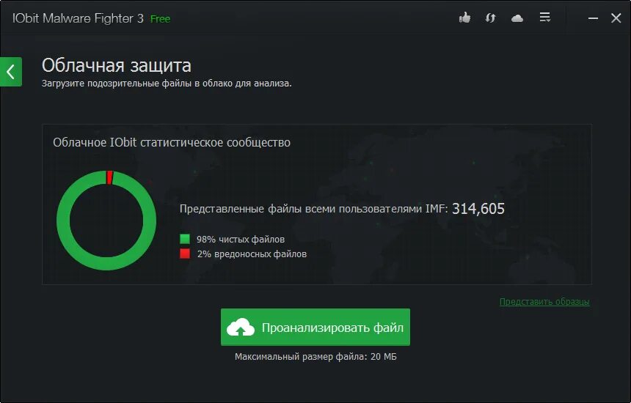The width and height of the screenshot is (631, 403).
Task: Click the green 98% clean files swatch
Action: (x=185, y=239)
